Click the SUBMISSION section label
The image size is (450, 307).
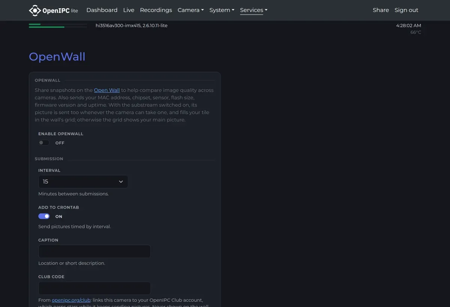[49, 159]
